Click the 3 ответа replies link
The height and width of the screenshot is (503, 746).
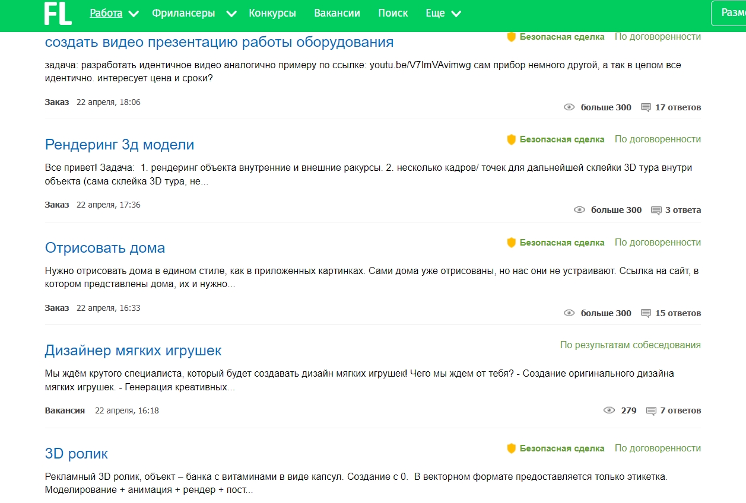coord(683,210)
